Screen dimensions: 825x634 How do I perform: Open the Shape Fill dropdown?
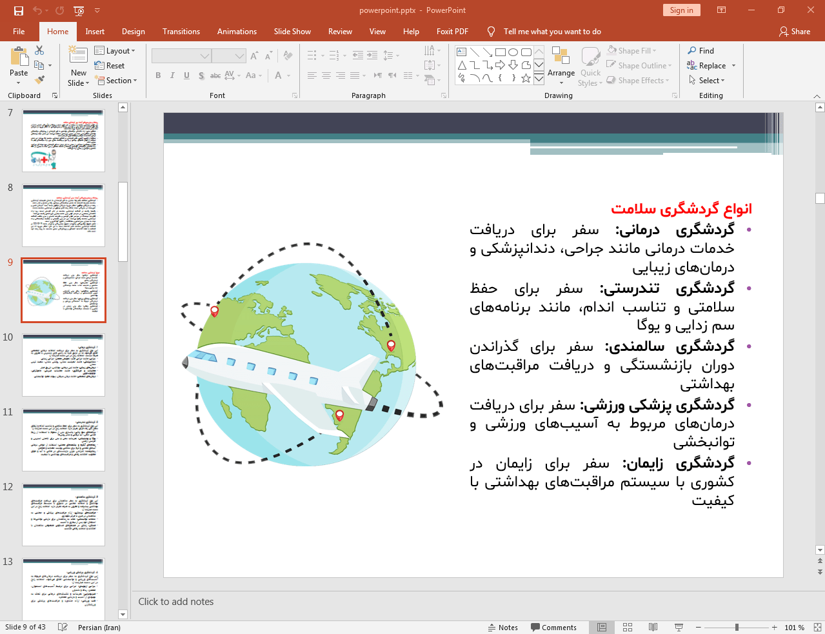pyautogui.click(x=631, y=50)
